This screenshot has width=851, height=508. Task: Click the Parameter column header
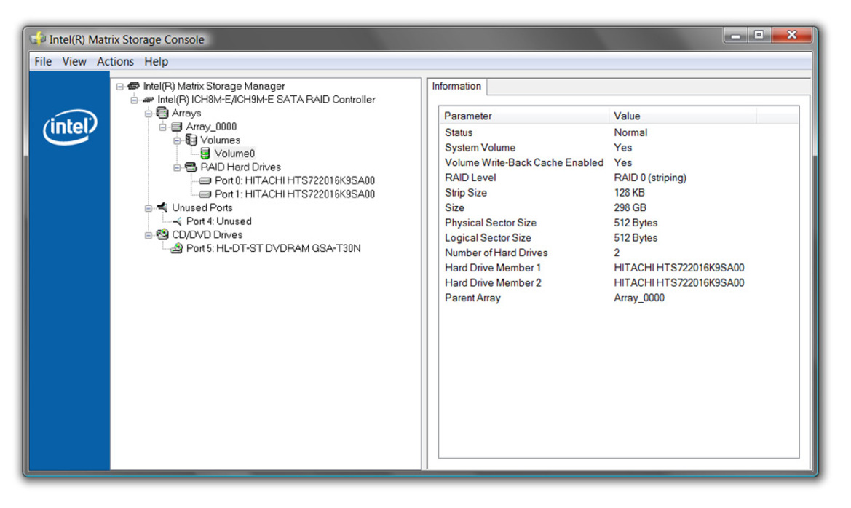tap(523, 116)
